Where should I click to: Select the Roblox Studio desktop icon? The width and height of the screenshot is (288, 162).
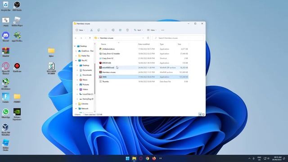[6, 145]
